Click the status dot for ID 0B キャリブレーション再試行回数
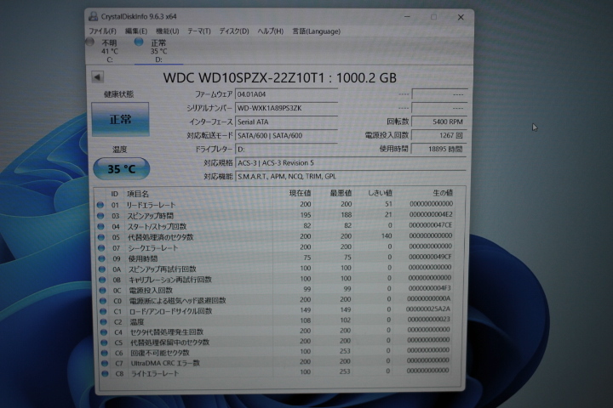The width and height of the screenshot is (613, 408). pyautogui.click(x=102, y=280)
